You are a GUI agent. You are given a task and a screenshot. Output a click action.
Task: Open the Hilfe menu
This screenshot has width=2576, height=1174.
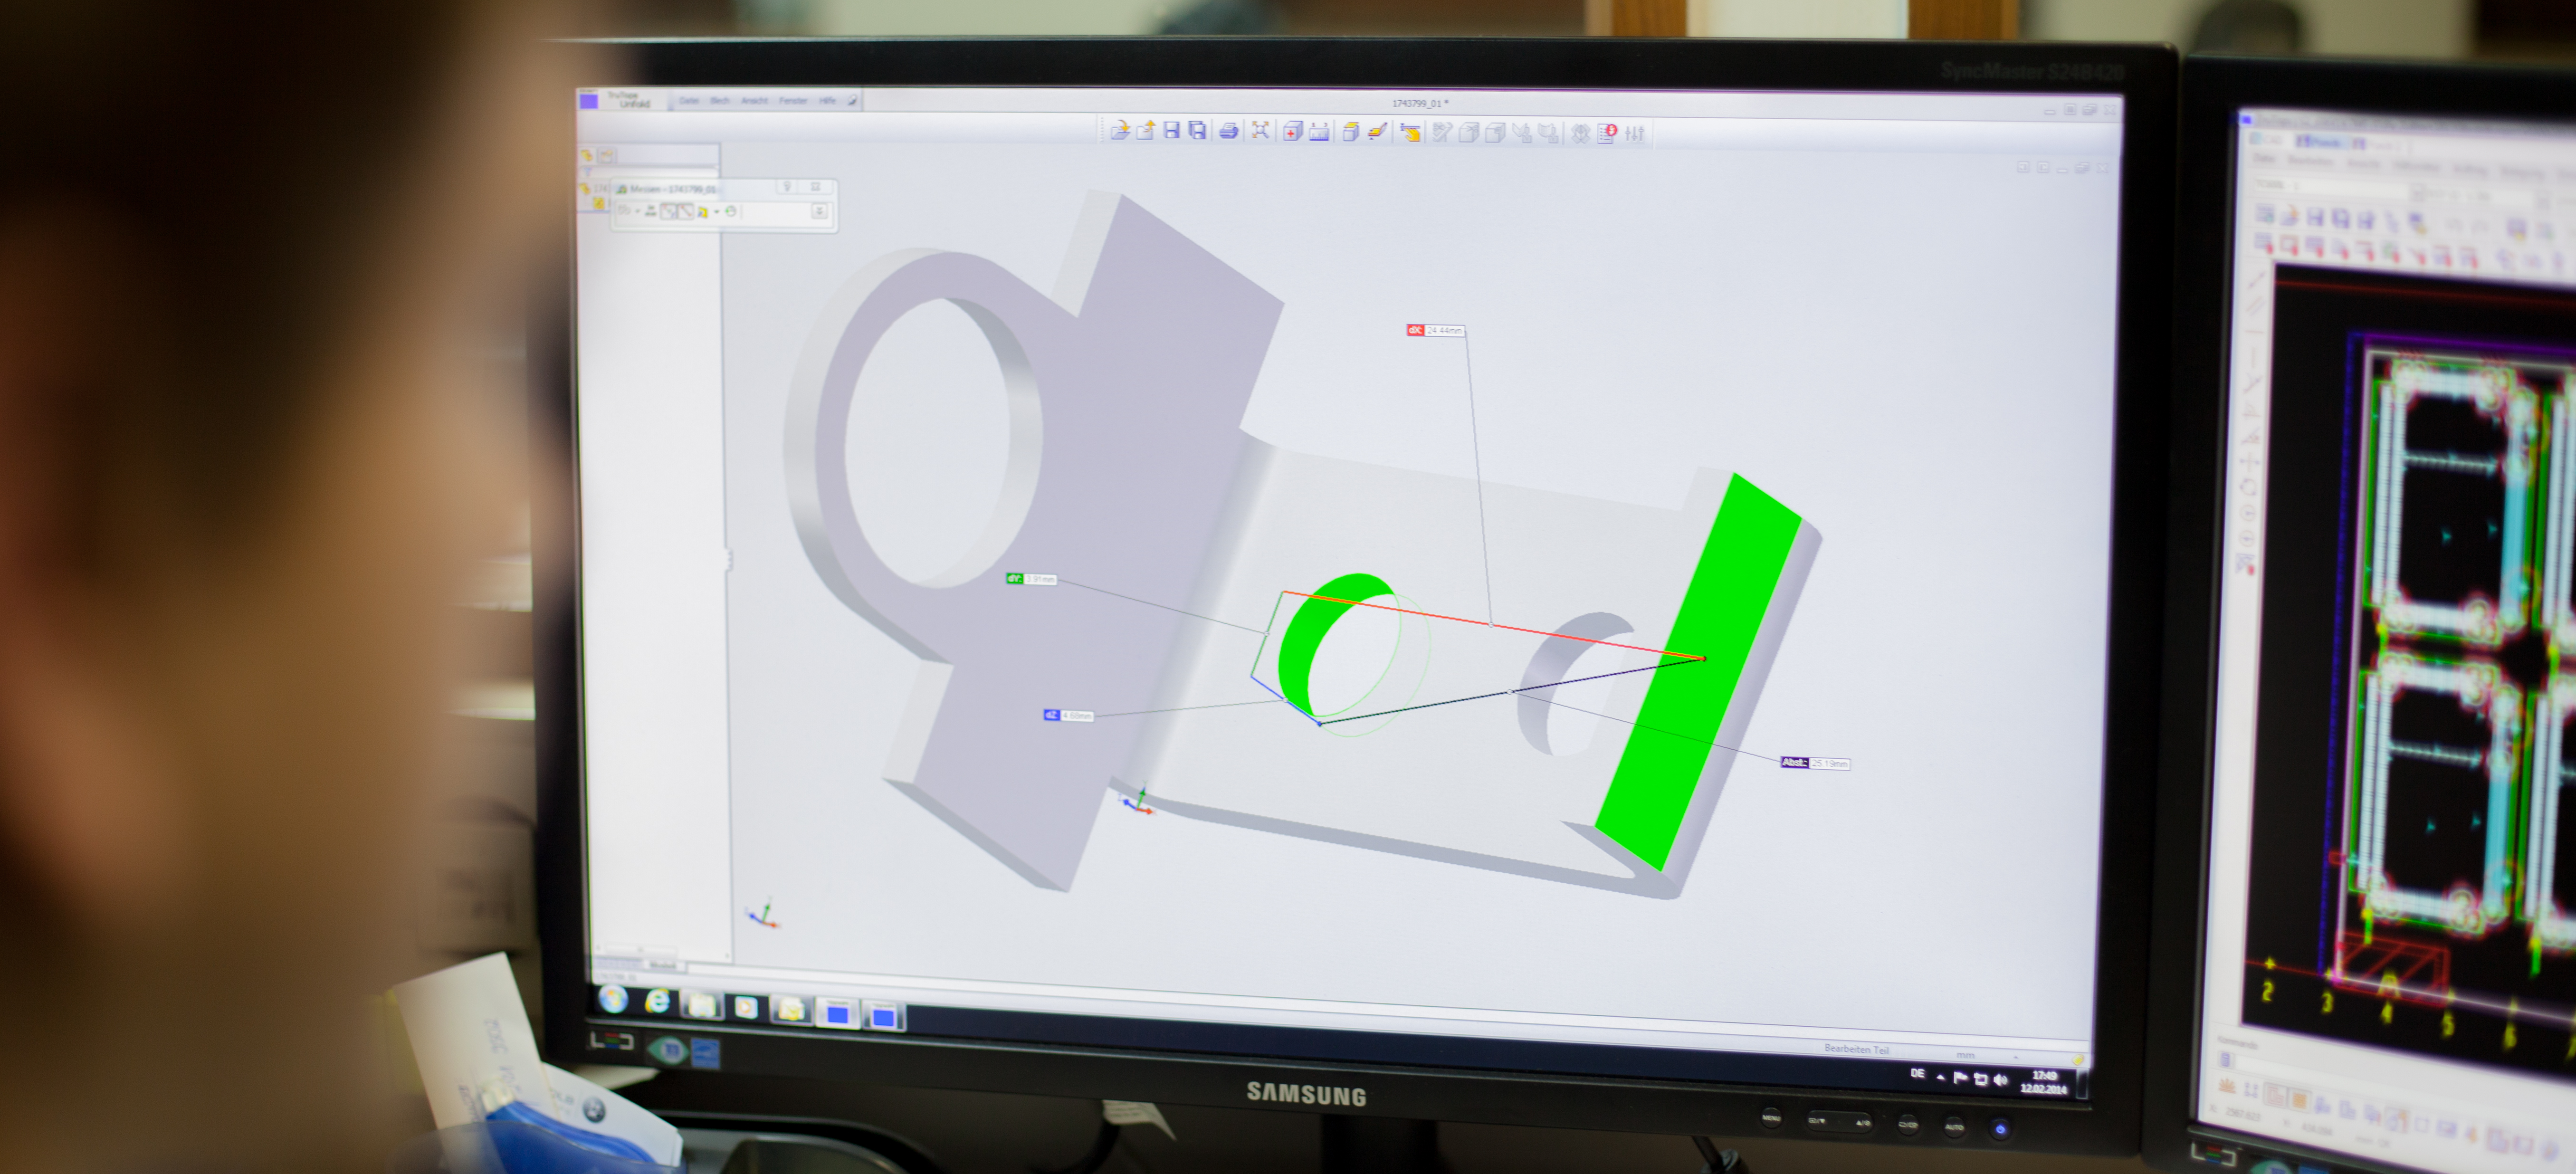click(x=827, y=101)
